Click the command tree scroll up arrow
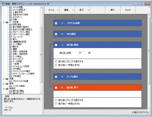Image resolution: width=152 pixels, height=117 pixels. 41,8
